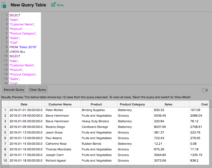The width and height of the screenshot is (212, 168).
Task: Select row number 5 header
Action: coord(5,132)
